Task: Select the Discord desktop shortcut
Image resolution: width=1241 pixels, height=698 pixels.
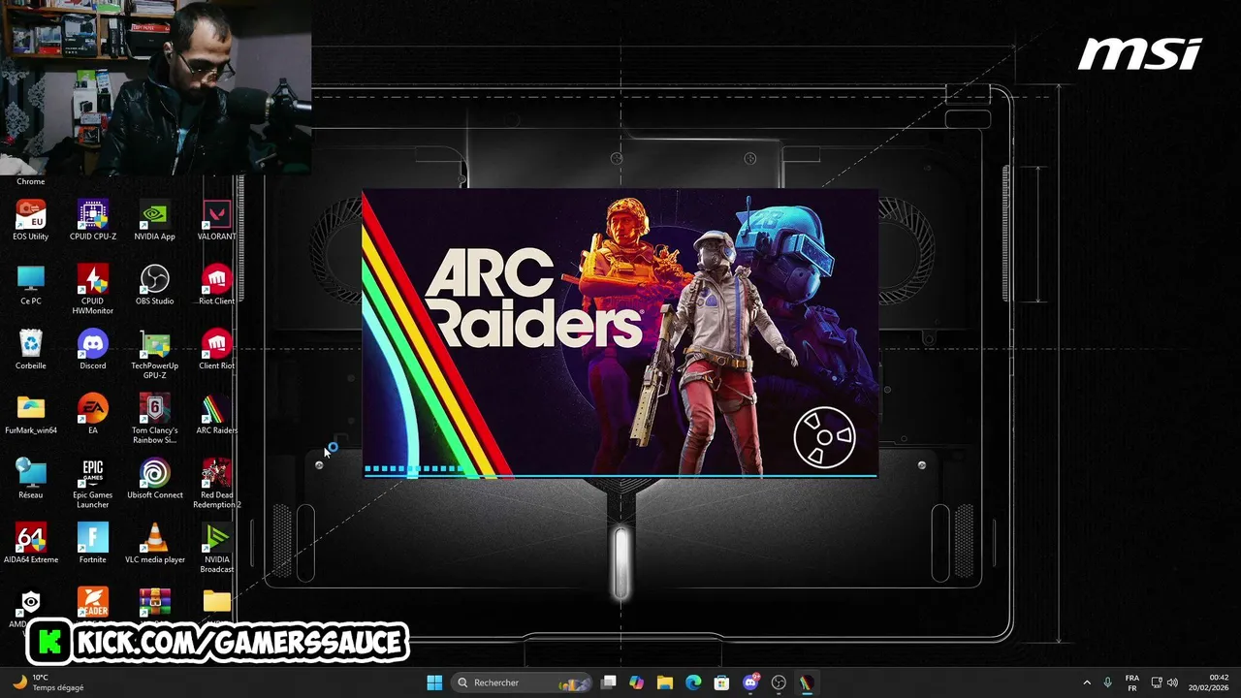Action: (93, 349)
